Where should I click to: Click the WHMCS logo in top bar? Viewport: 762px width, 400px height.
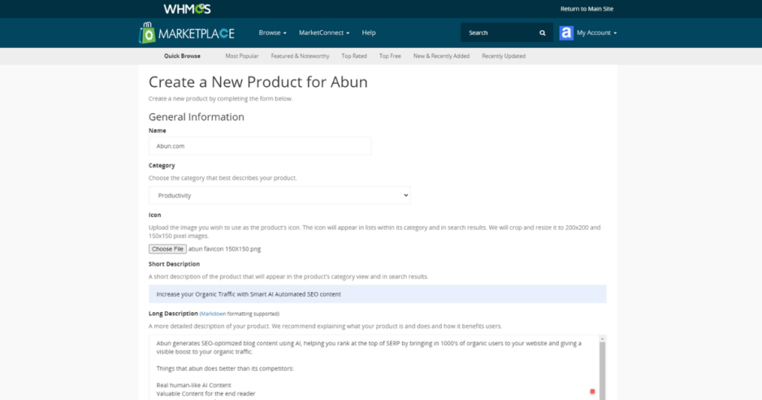(187, 9)
